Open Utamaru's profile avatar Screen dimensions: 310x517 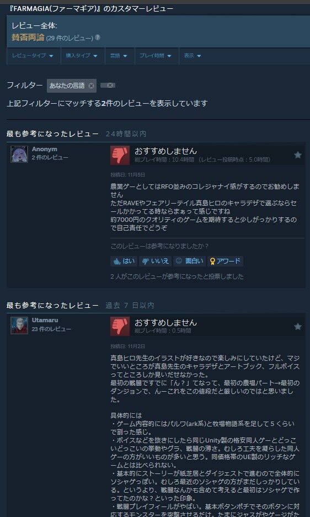tap(19, 326)
